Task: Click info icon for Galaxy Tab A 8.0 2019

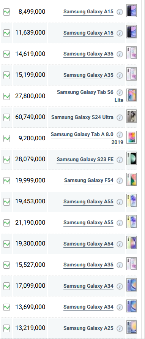Action: tap(120, 135)
